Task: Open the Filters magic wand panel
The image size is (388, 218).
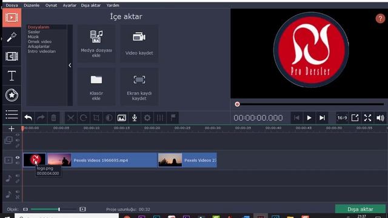Action: 12,37
